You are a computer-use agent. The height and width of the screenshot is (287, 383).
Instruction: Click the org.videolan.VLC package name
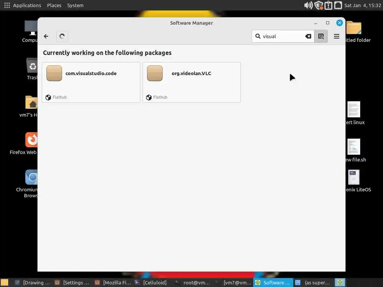click(191, 73)
